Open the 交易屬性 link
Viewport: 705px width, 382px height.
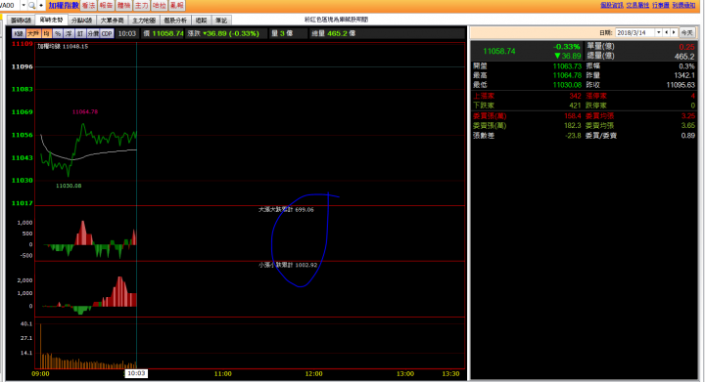pos(637,5)
